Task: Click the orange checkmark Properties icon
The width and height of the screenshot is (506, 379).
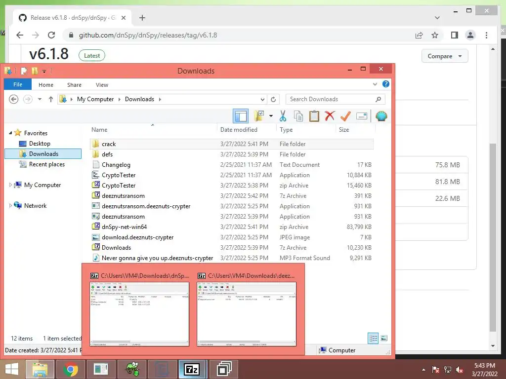Action: [x=345, y=116]
